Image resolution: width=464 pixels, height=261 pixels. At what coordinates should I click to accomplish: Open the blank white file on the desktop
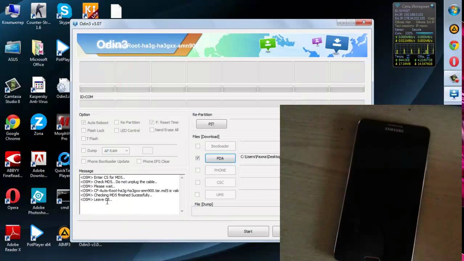click(x=116, y=11)
